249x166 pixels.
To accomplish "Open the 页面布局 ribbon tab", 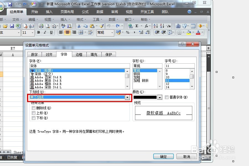I will click(67, 12).
